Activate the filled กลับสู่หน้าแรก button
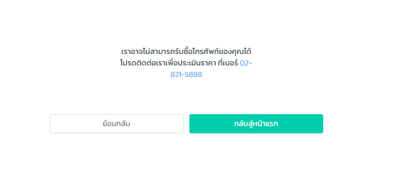The height and width of the screenshot is (192, 405). pyautogui.click(x=256, y=124)
